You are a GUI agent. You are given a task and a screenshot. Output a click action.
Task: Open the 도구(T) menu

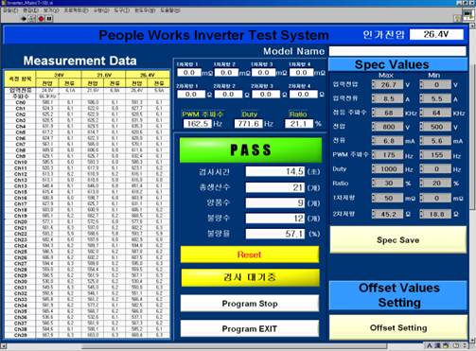click(122, 10)
